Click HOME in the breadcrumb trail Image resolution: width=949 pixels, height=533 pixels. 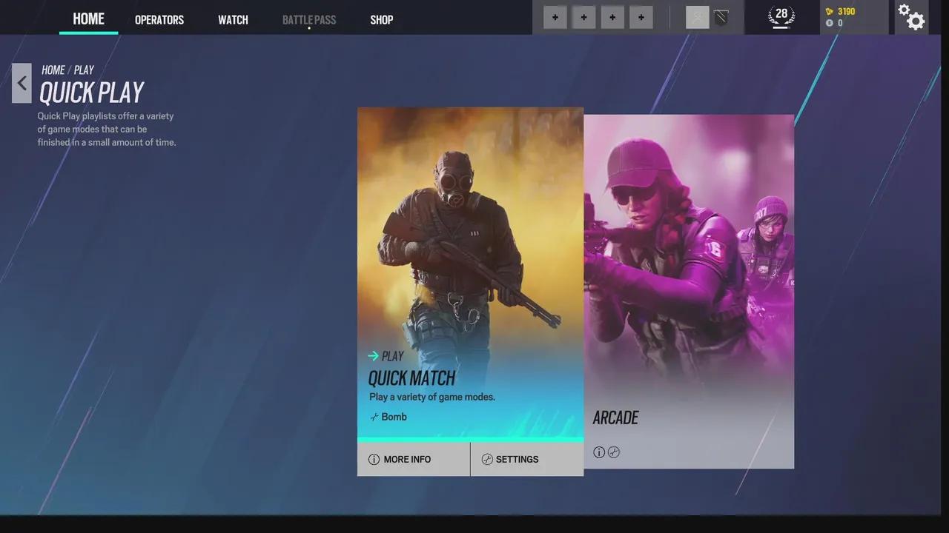coord(53,70)
